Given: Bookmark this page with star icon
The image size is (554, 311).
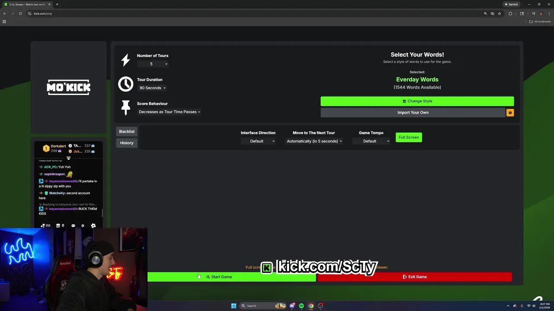Looking at the screenshot, I should coord(499,13).
